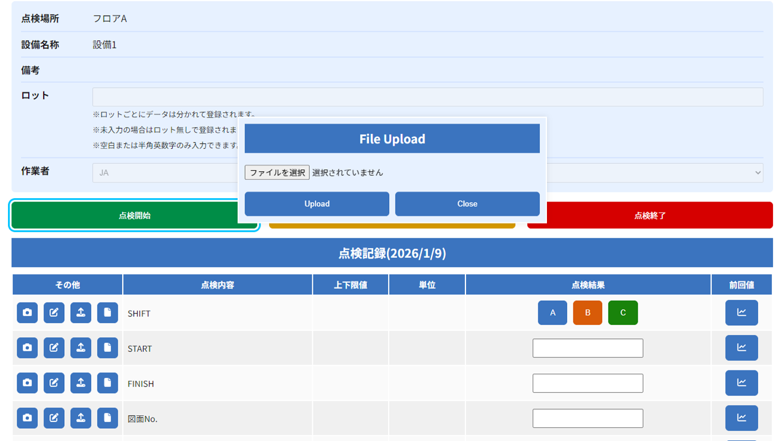
Task: Click the upload icon in the START row
Action: tap(81, 349)
